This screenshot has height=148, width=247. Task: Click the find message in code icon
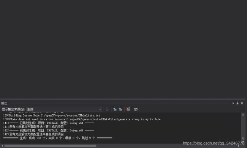pos(108,109)
